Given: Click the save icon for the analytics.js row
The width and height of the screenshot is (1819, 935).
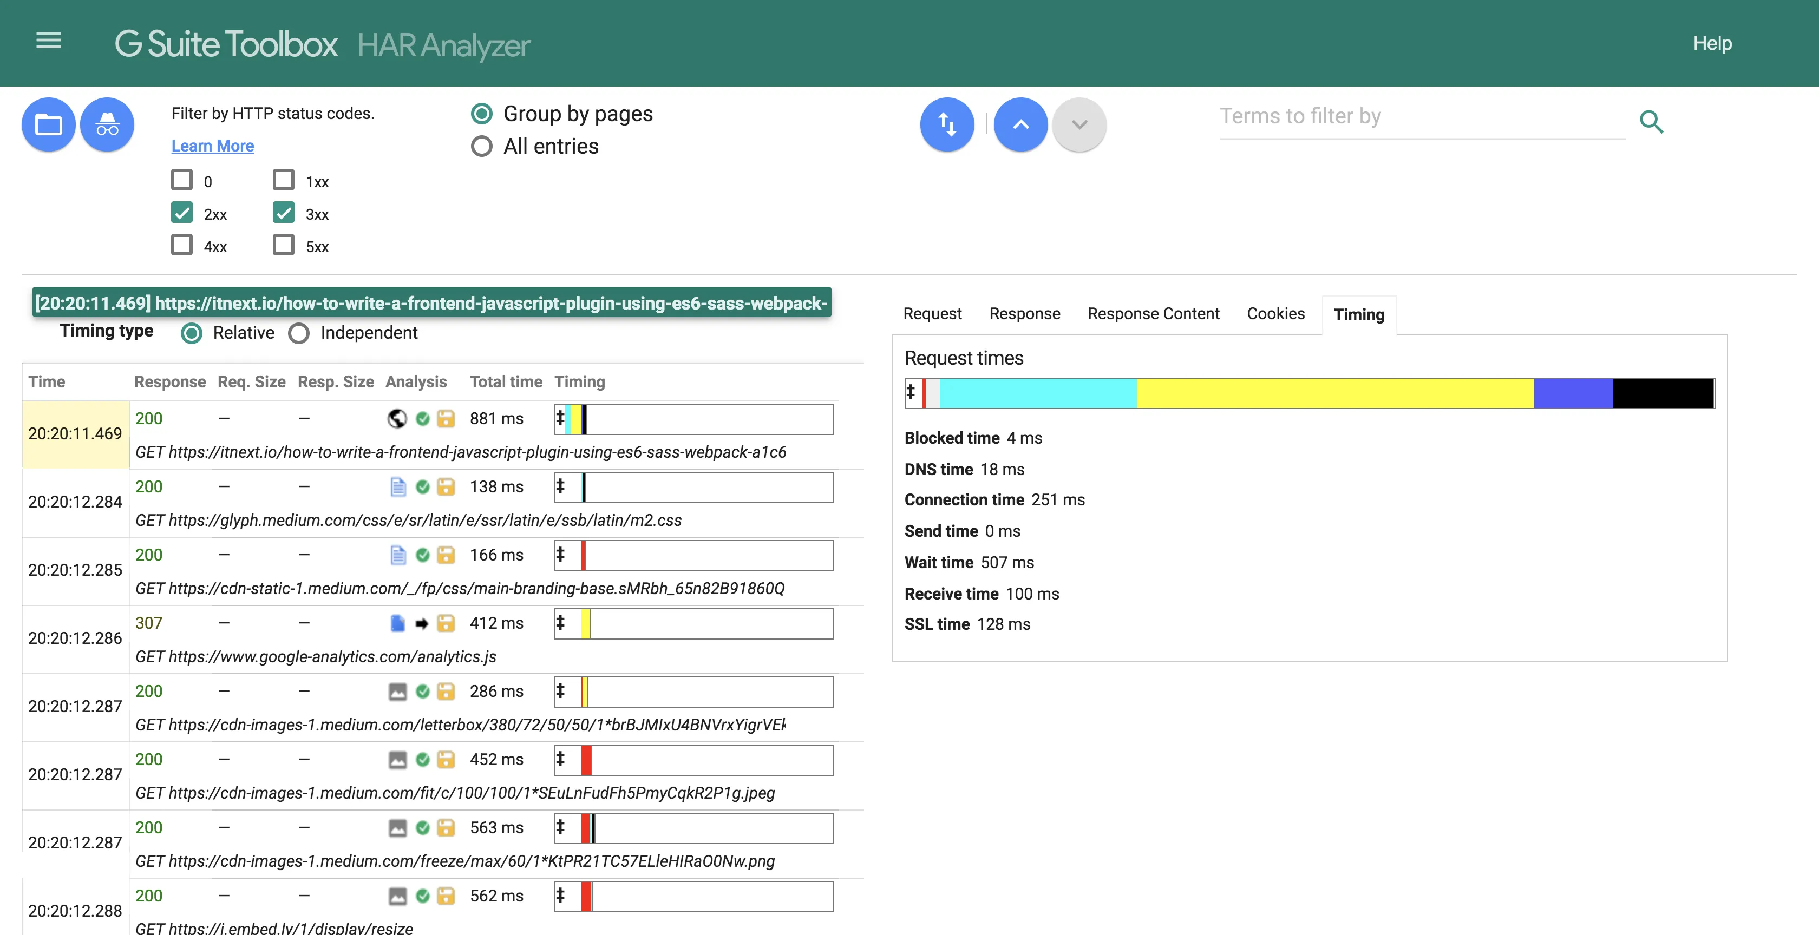Looking at the screenshot, I should point(446,623).
